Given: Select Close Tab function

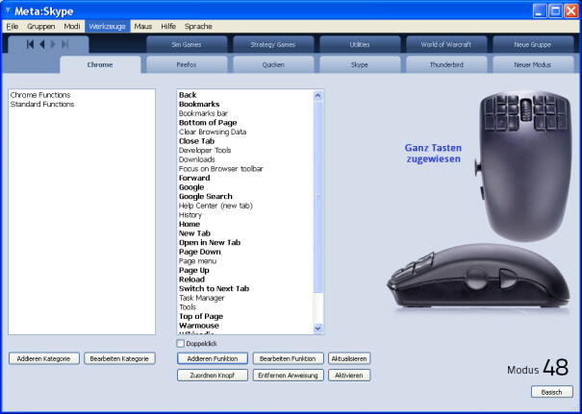Looking at the screenshot, I should 196,141.
